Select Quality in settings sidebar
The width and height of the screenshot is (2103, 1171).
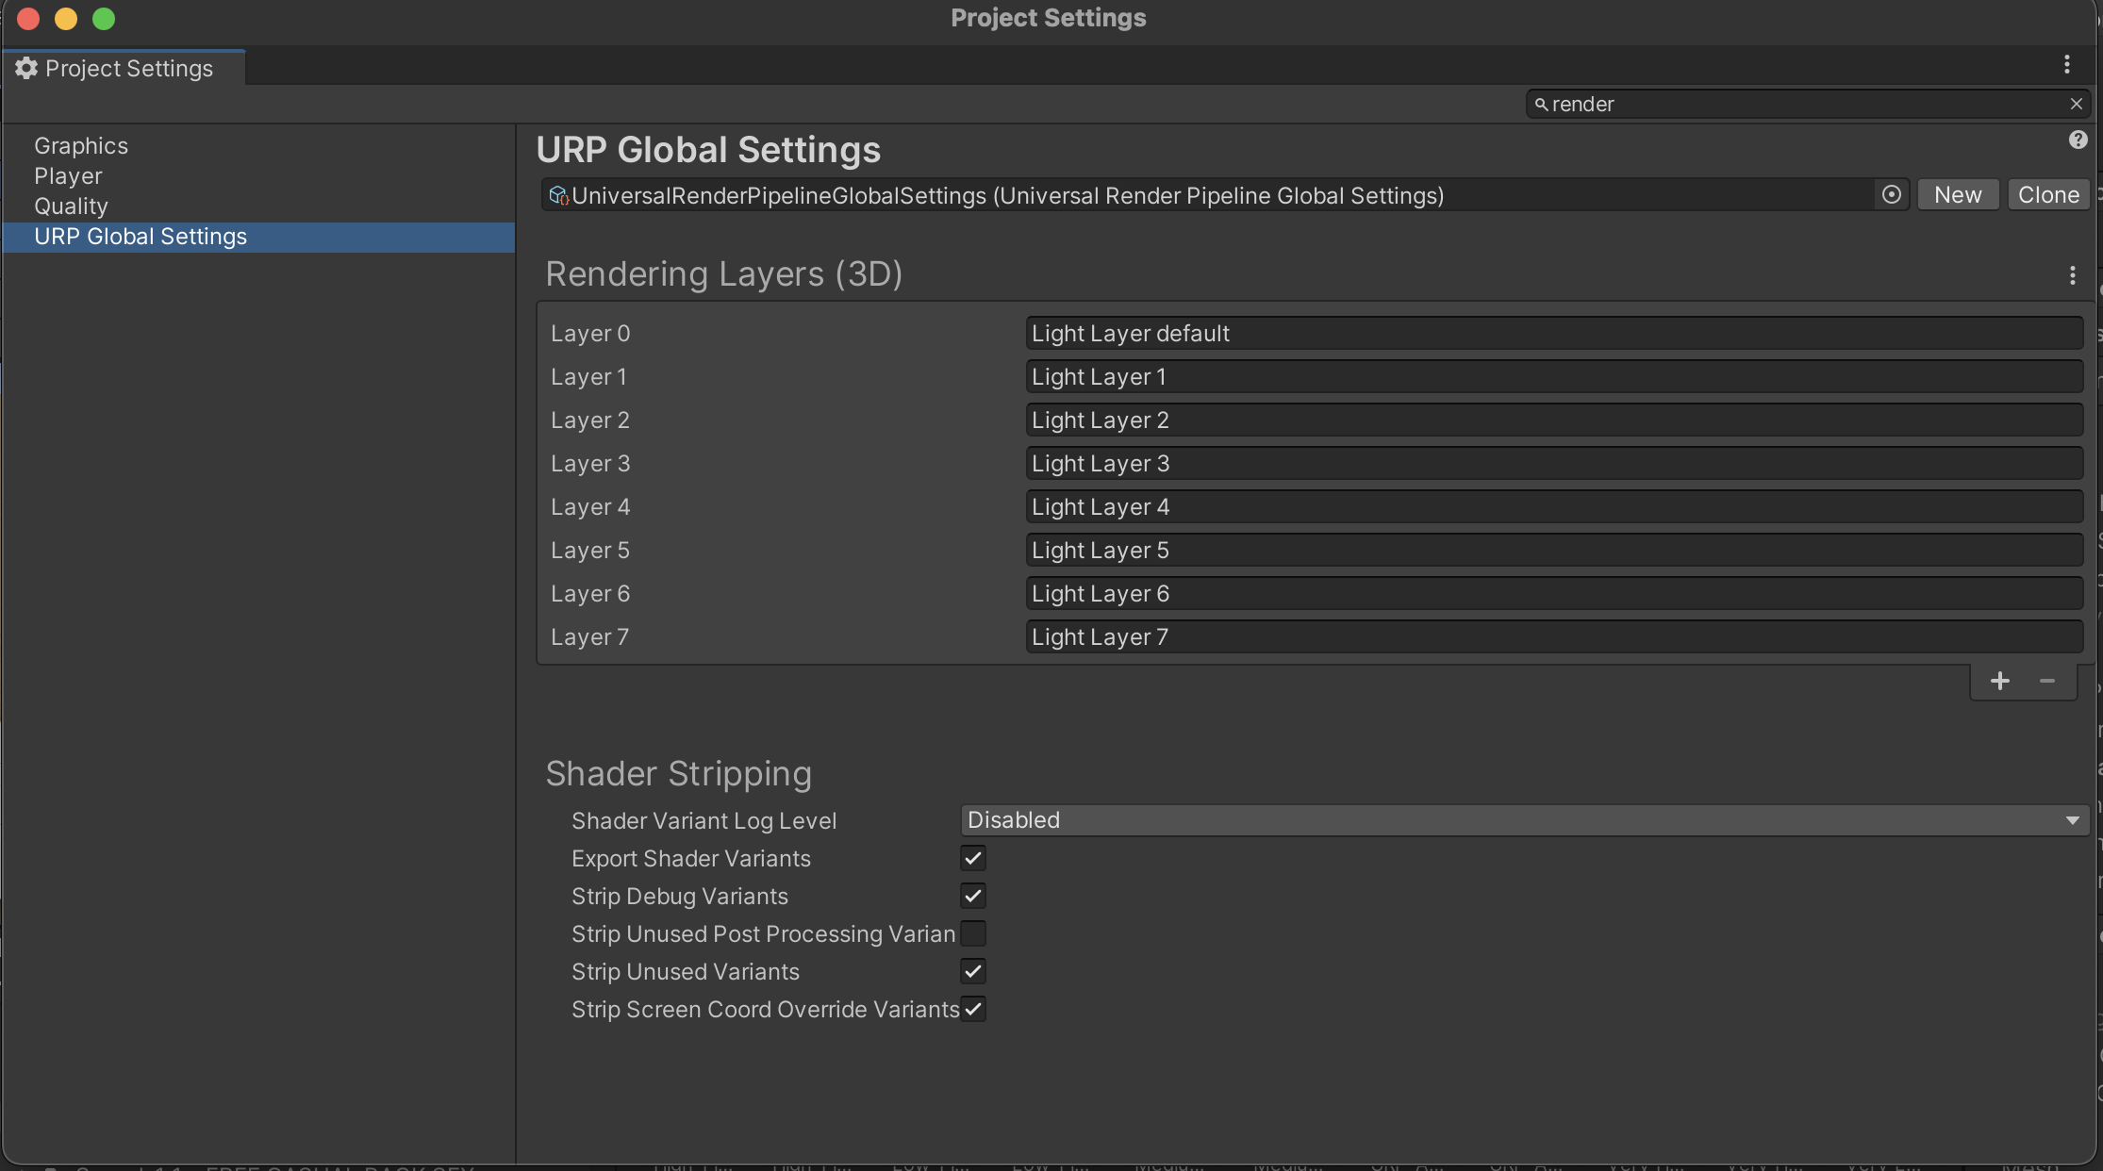point(71,206)
